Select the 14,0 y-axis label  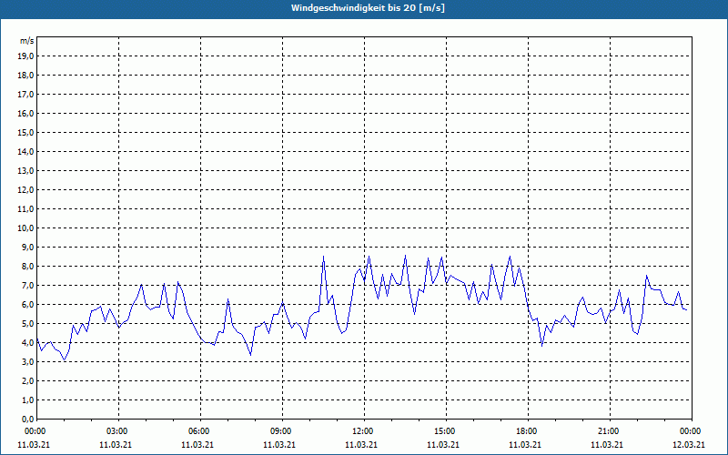point(26,152)
